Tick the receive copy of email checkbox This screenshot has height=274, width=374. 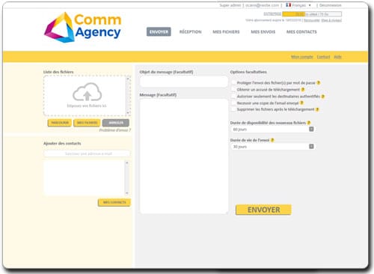233,103
